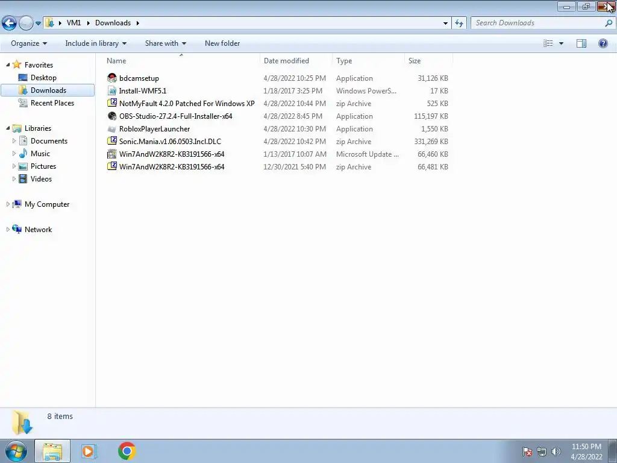Open the Include in library dropdown
This screenshot has width=617, height=463.
point(96,43)
